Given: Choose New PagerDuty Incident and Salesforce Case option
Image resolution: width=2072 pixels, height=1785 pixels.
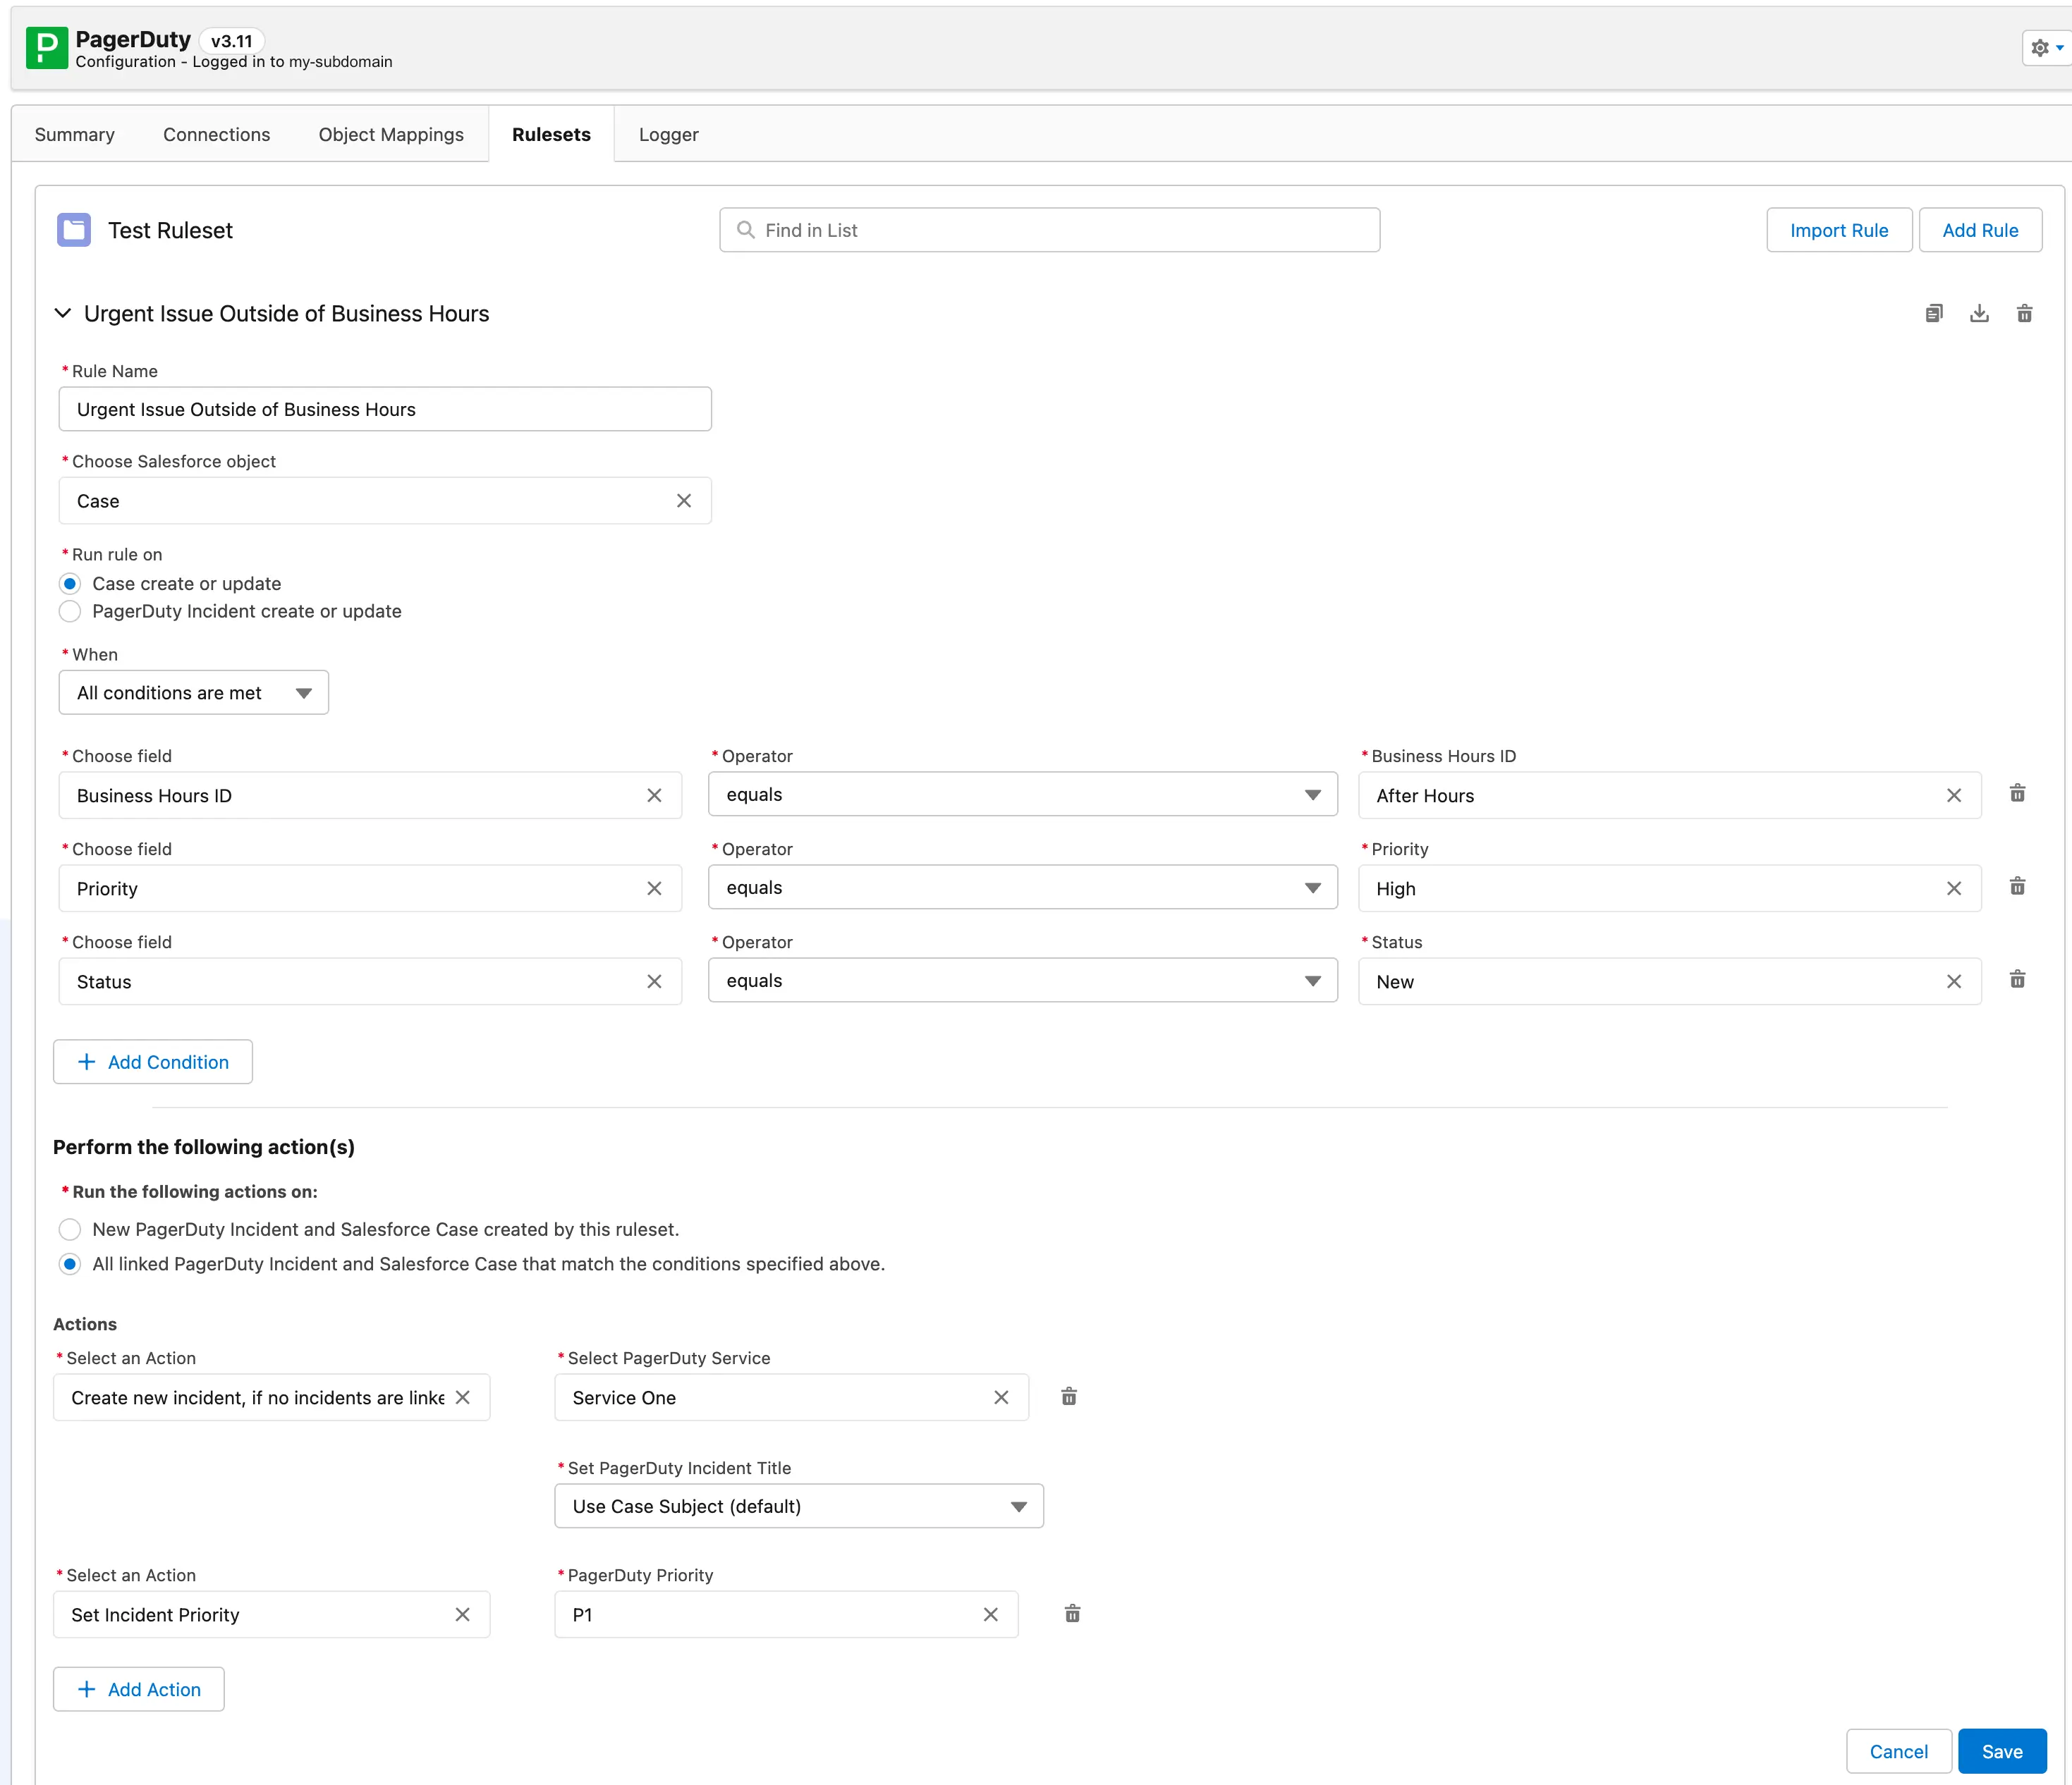Looking at the screenshot, I should [x=70, y=1229].
